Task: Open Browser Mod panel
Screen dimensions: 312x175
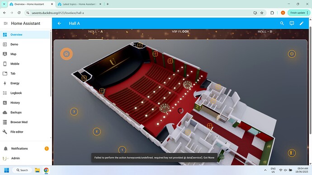Action: pyautogui.click(x=25, y=122)
